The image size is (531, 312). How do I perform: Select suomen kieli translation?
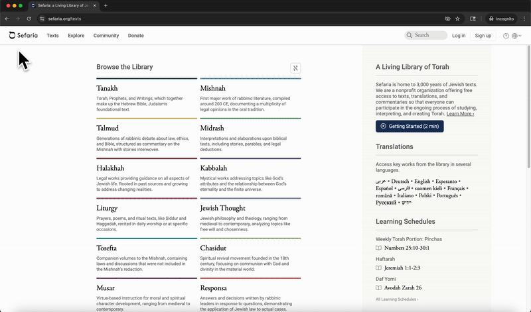click(x=428, y=188)
